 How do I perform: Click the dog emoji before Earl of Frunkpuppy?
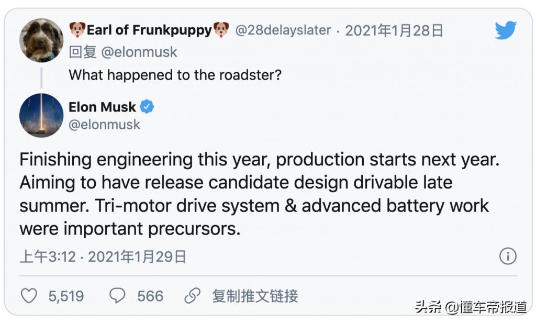tap(77, 30)
